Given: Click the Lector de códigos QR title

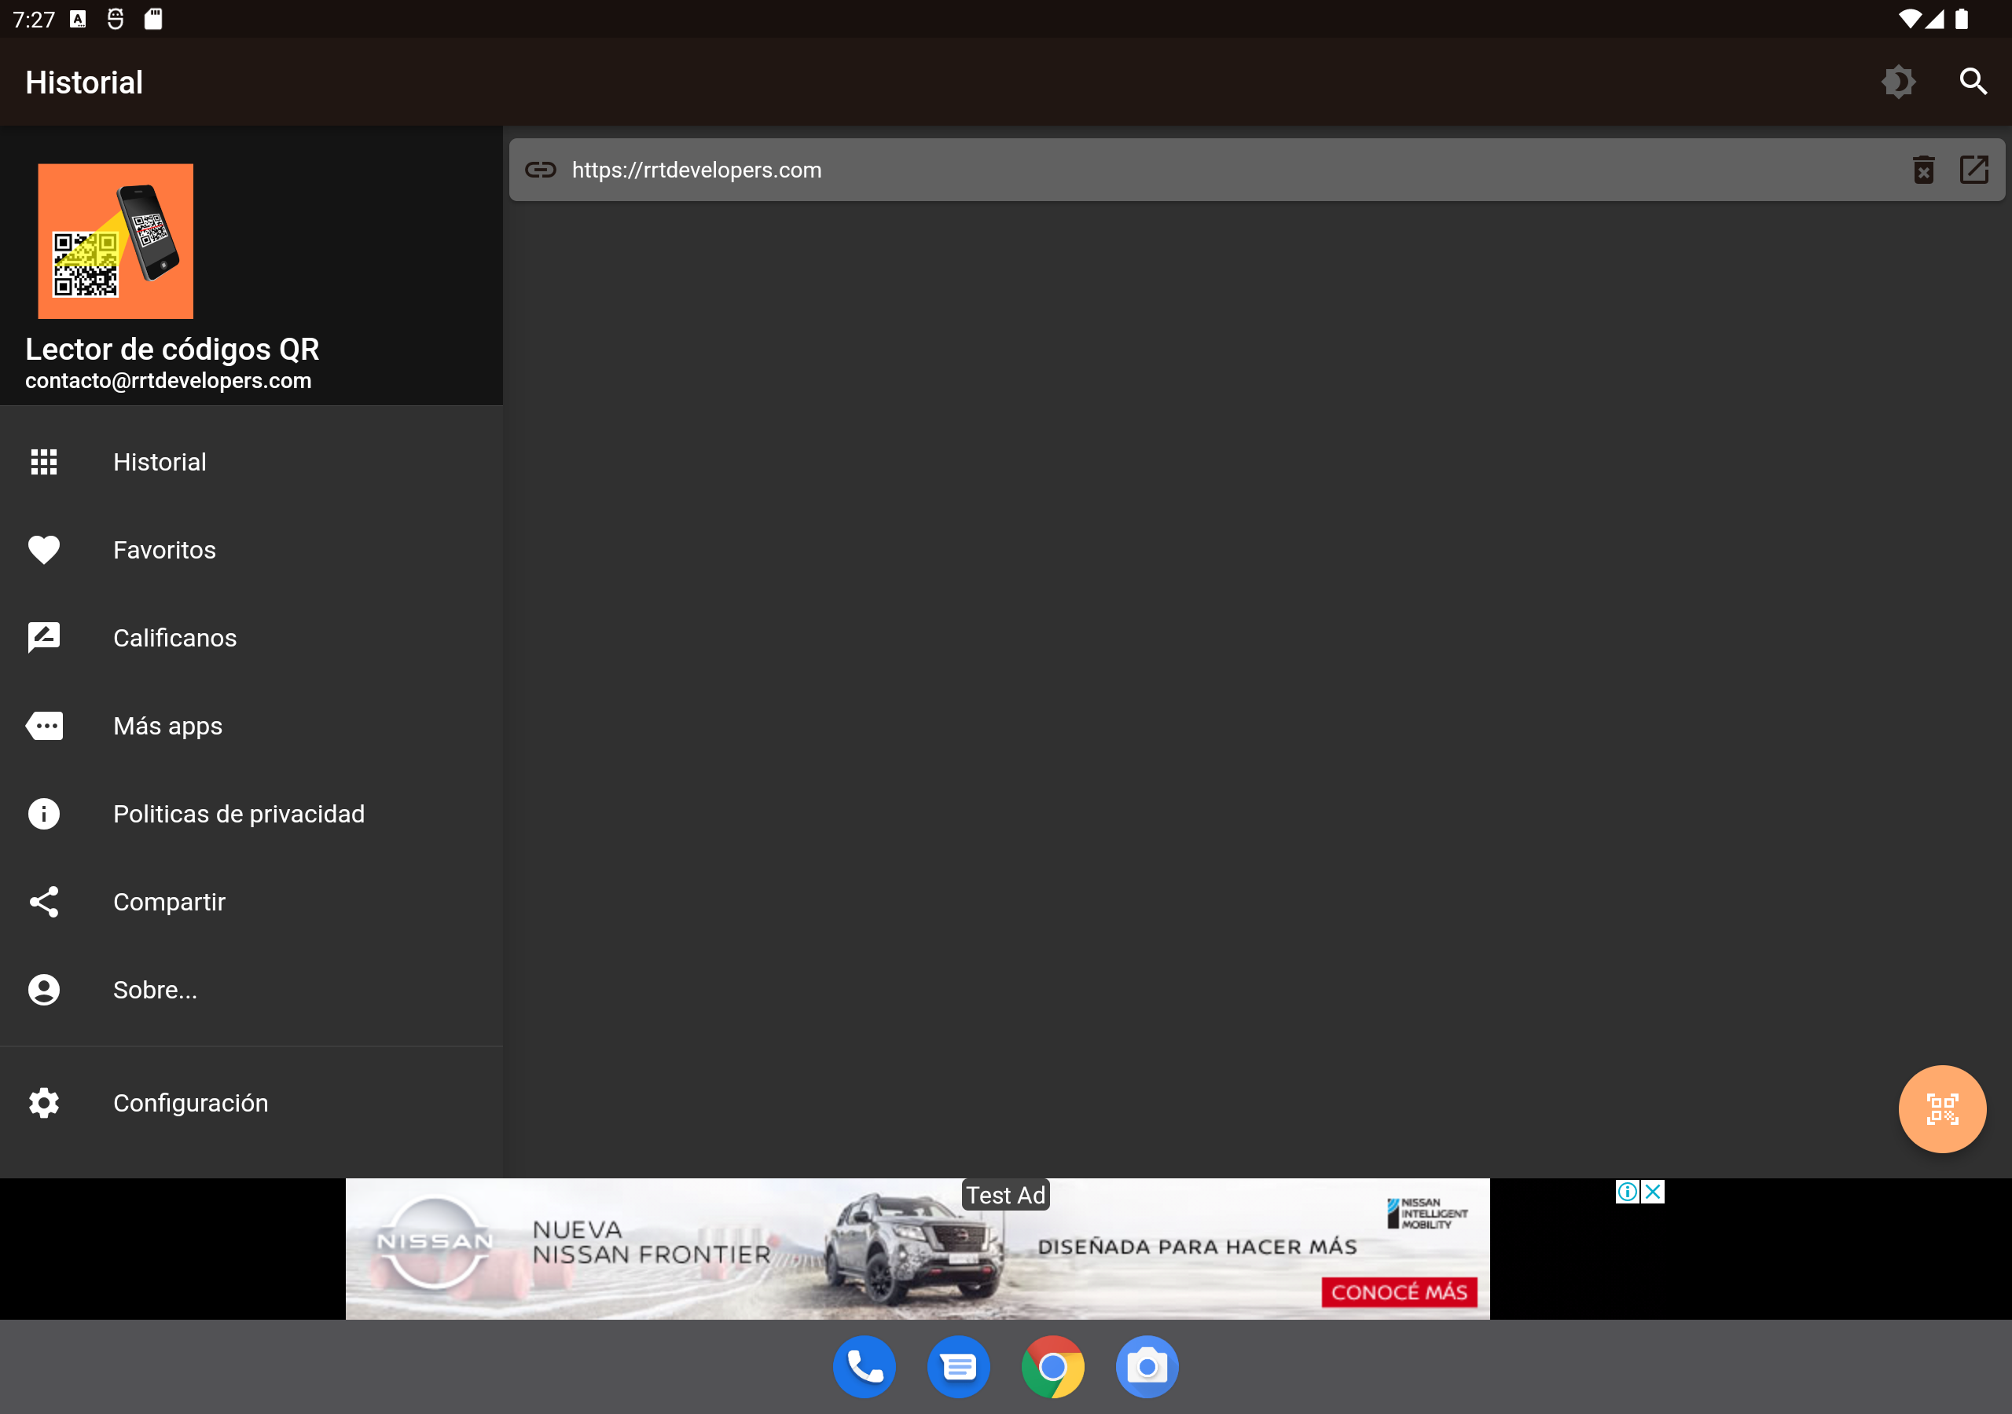Looking at the screenshot, I should [x=173, y=349].
